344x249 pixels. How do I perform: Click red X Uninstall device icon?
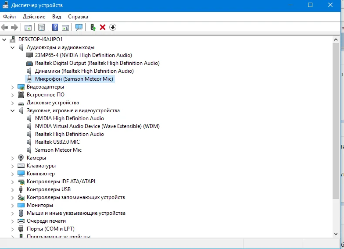tap(103, 27)
